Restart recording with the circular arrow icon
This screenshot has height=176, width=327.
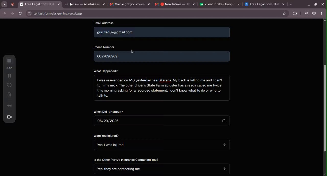click(9, 85)
